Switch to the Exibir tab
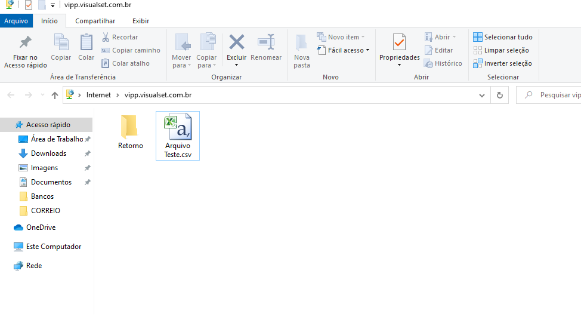The height and width of the screenshot is (332, 581). [141, 21]
